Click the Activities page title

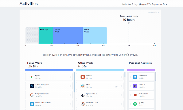(29, 4)
